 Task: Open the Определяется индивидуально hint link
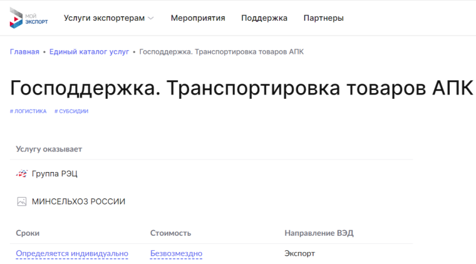[x=72, y=253]
